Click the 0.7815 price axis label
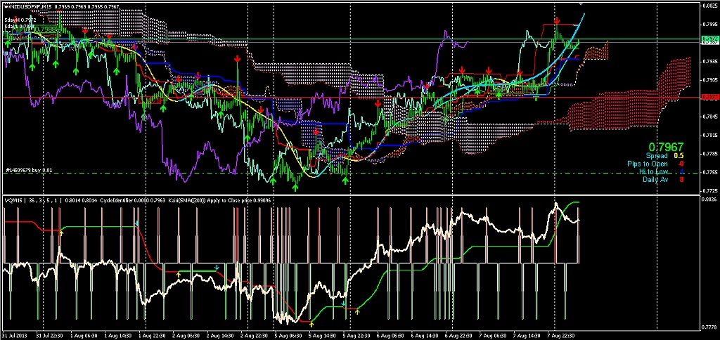The height and width of the screenshot is (340, 720). 710,135
